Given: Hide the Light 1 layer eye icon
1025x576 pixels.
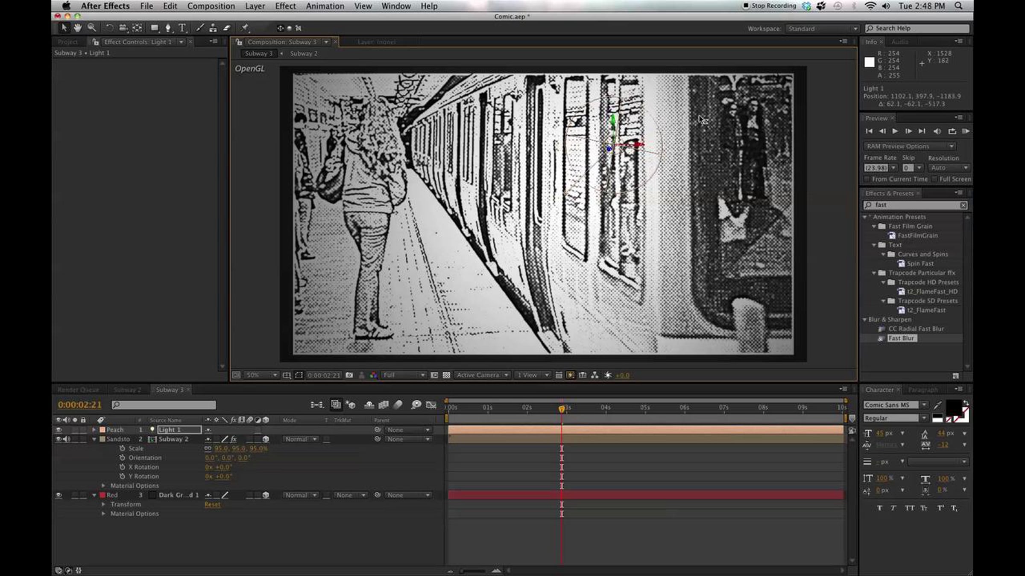Looking at the screenshot, I should [59, 430].
